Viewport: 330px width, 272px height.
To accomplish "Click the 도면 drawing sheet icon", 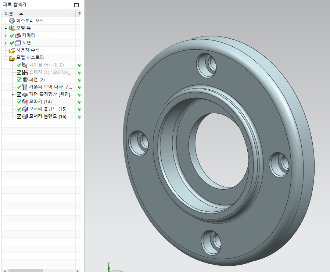I will (x=18, y=43).
